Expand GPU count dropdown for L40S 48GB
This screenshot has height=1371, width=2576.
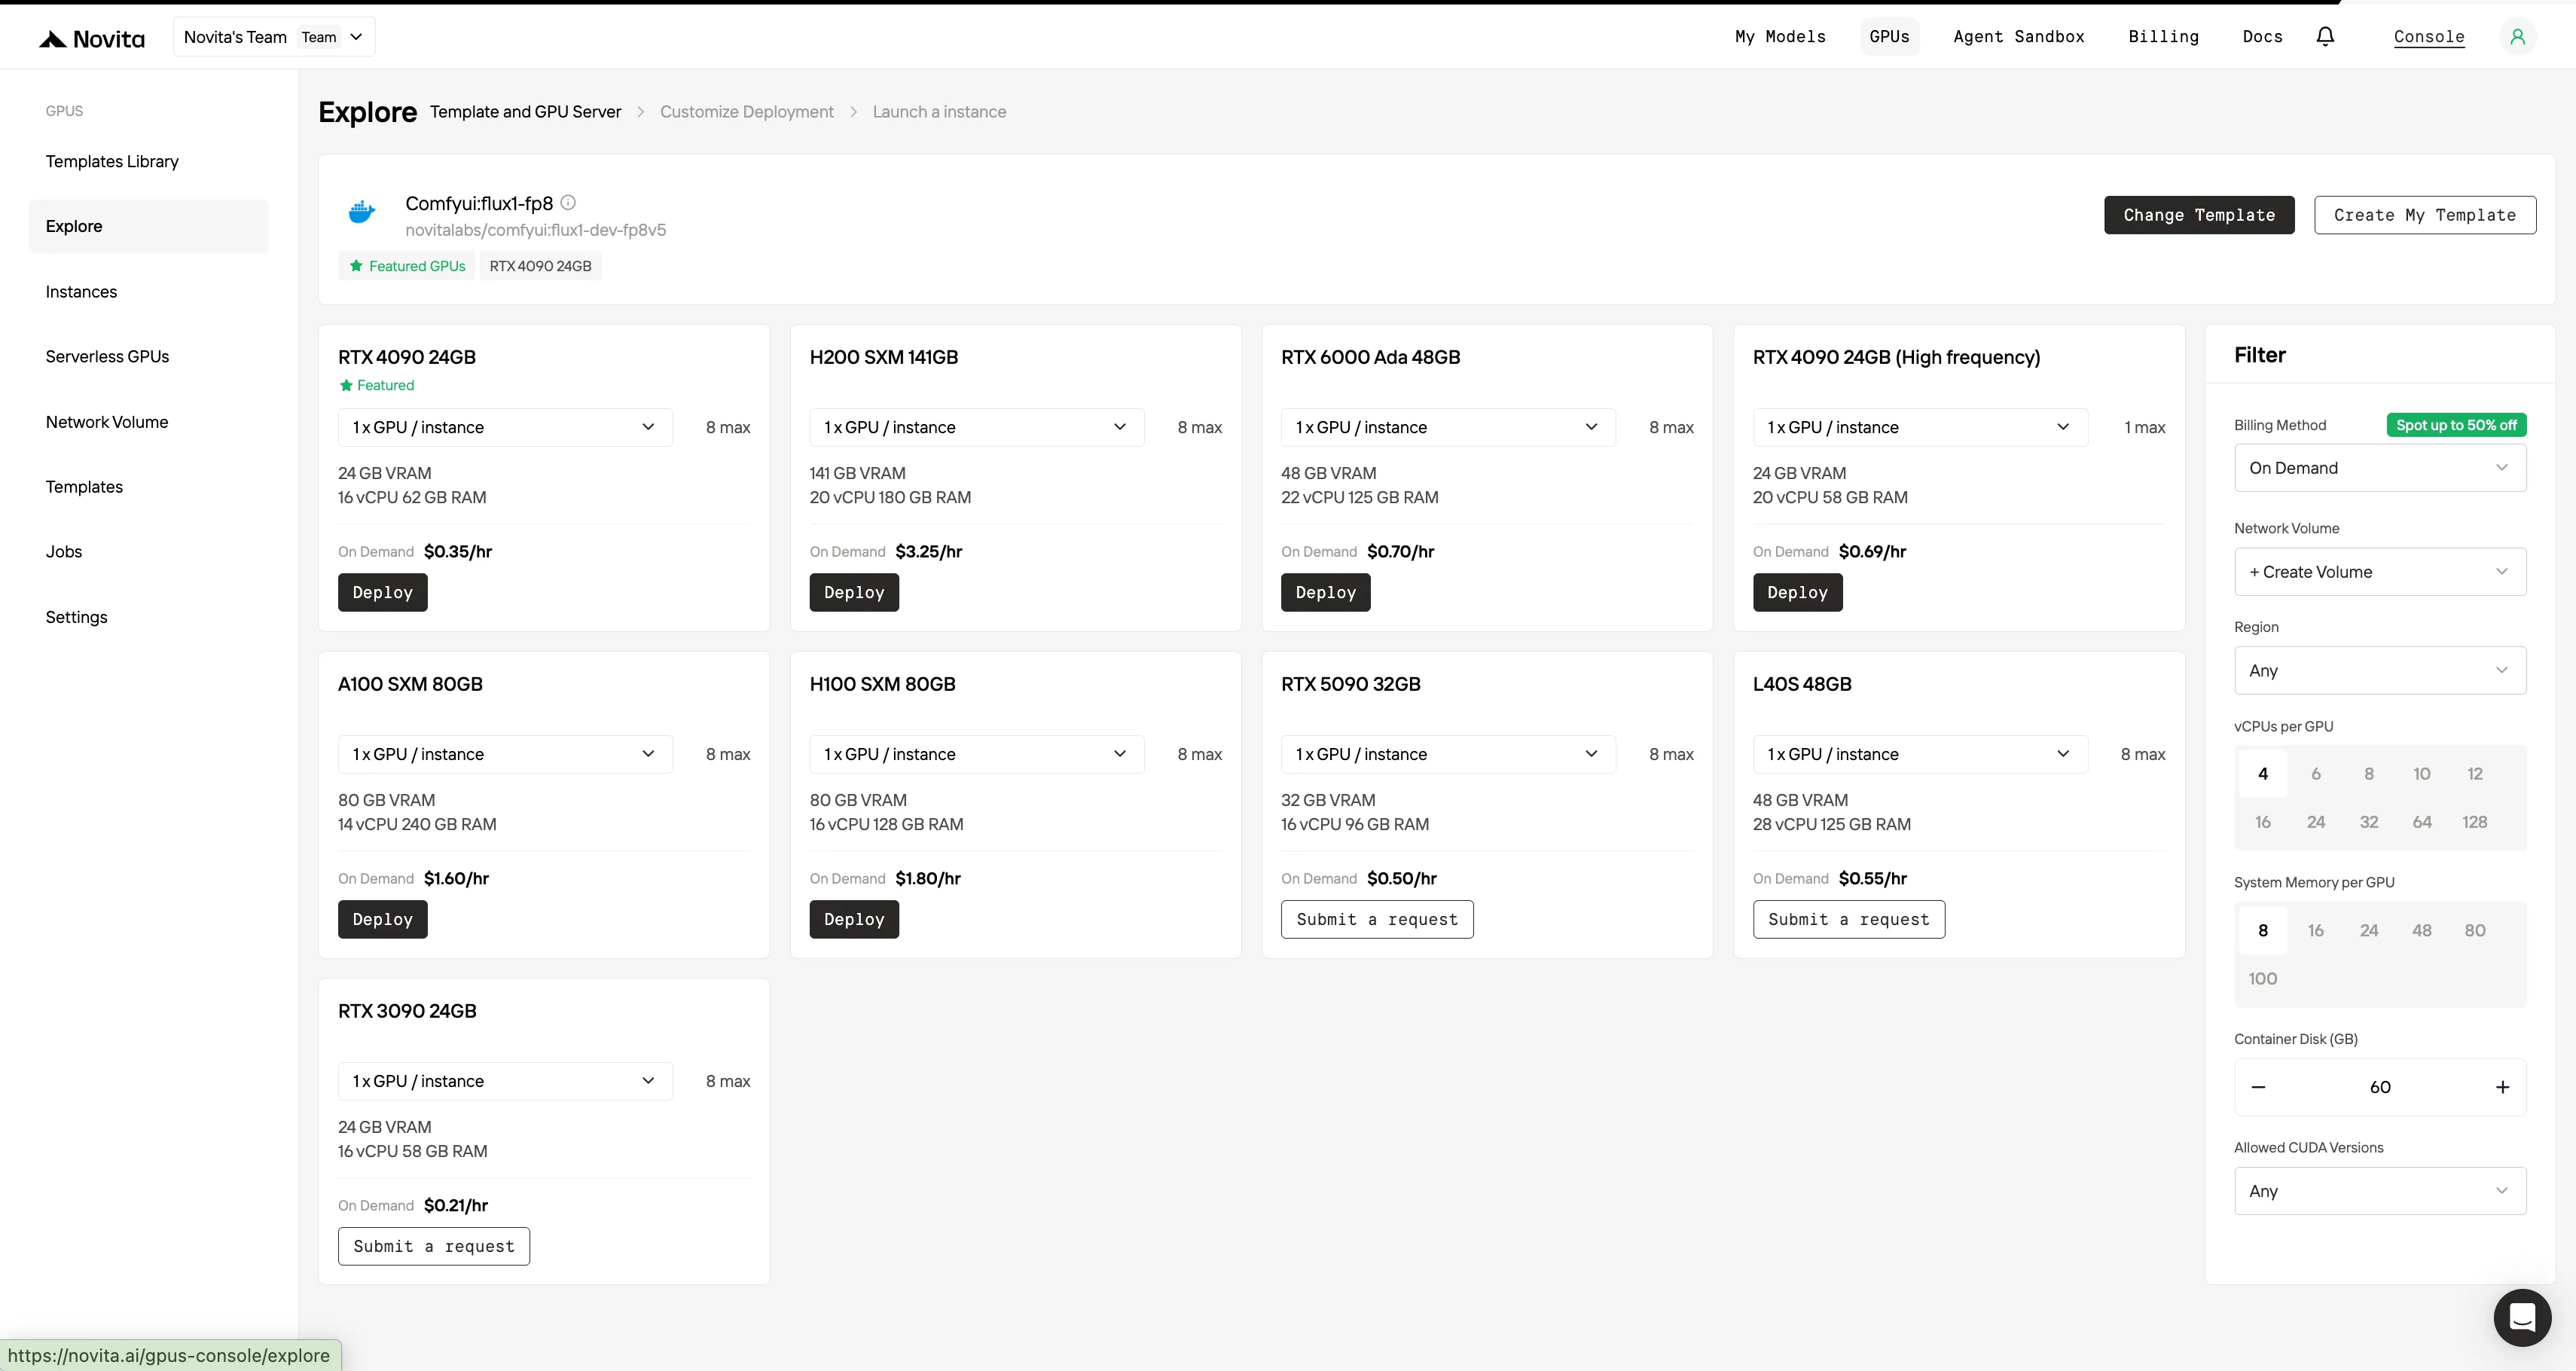coord(1920,754)
